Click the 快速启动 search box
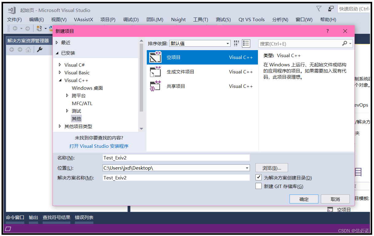Image resolution: width=374 pixels, height=236 pixels. 354,9
